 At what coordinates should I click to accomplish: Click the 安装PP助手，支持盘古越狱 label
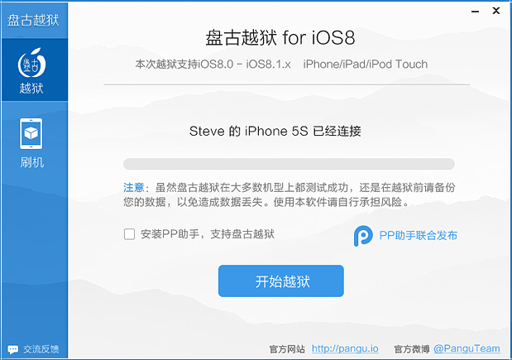pos(208,234)
